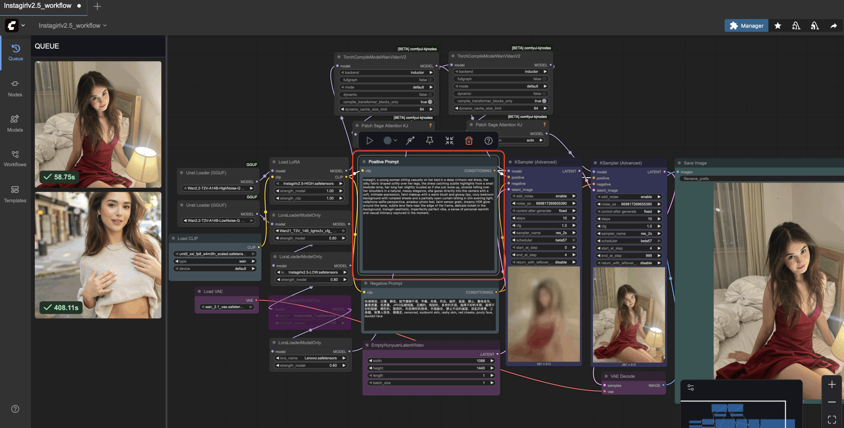
Task: Toggle compile_transformer_blocks_only in first TorchCompile node
Action: (430, 102)
